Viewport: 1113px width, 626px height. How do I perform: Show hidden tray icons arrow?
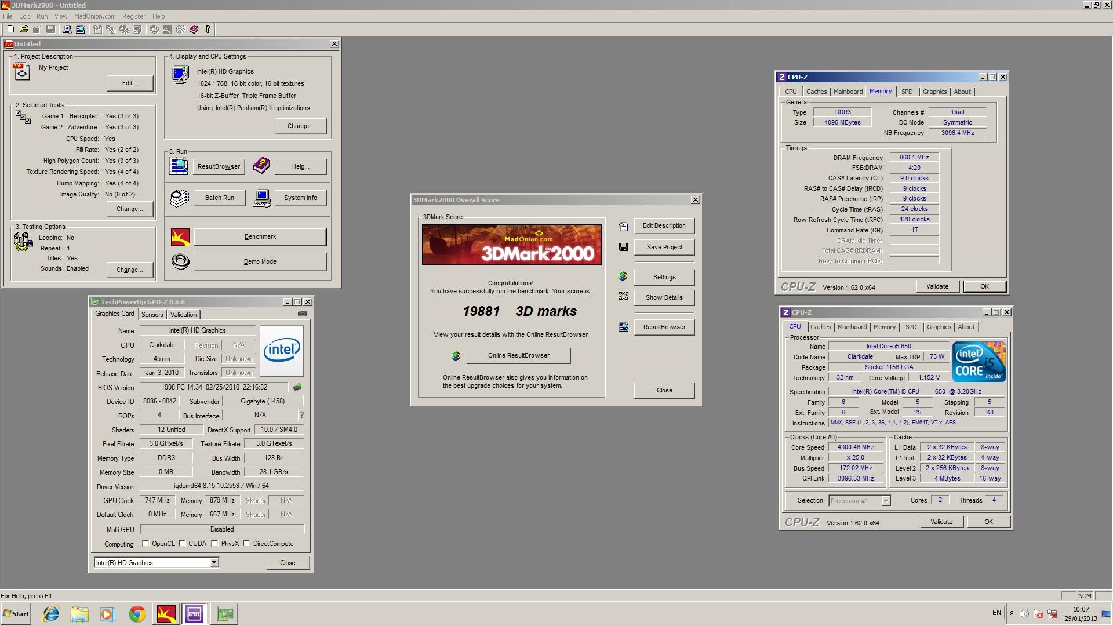click(x=1012, y=613)
